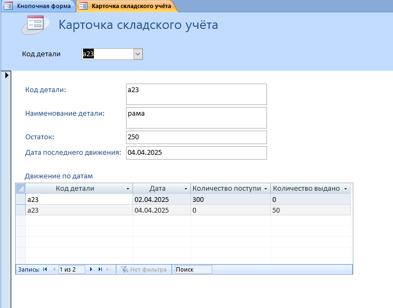Click the а23 cell in the 04.04.2025 row

[x=79, y=210]
